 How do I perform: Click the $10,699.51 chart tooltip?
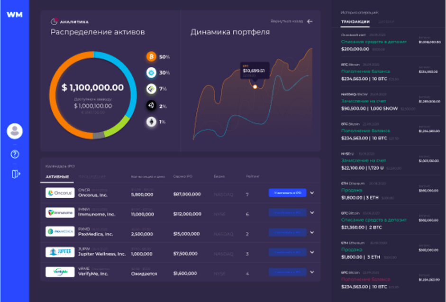255,70
